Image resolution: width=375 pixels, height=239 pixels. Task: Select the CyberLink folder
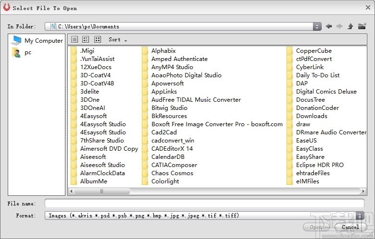305,67
